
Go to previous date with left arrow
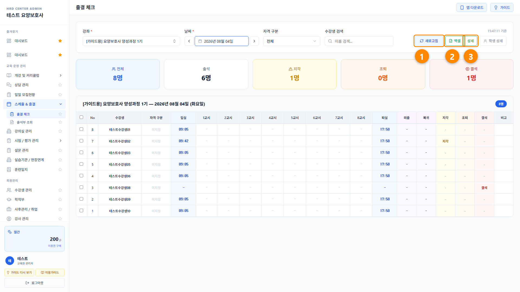pyautogui.click(x=189, y=41)
